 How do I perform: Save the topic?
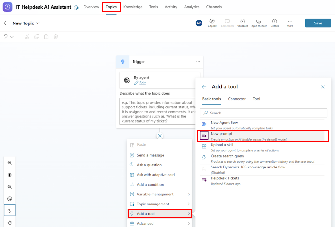[318, 23]
